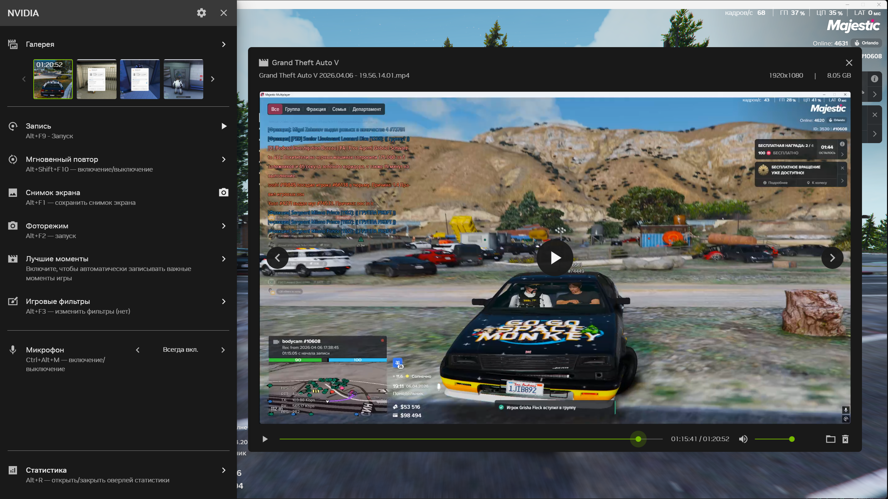888x499 pixels.
Task: Click the Запись menu row label
Action: 39,126
